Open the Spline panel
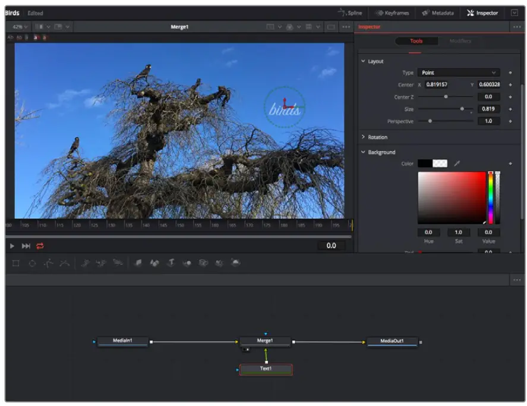Image resolution: width=527 pixels, height=406 pixels. click(x=351, y=12)
